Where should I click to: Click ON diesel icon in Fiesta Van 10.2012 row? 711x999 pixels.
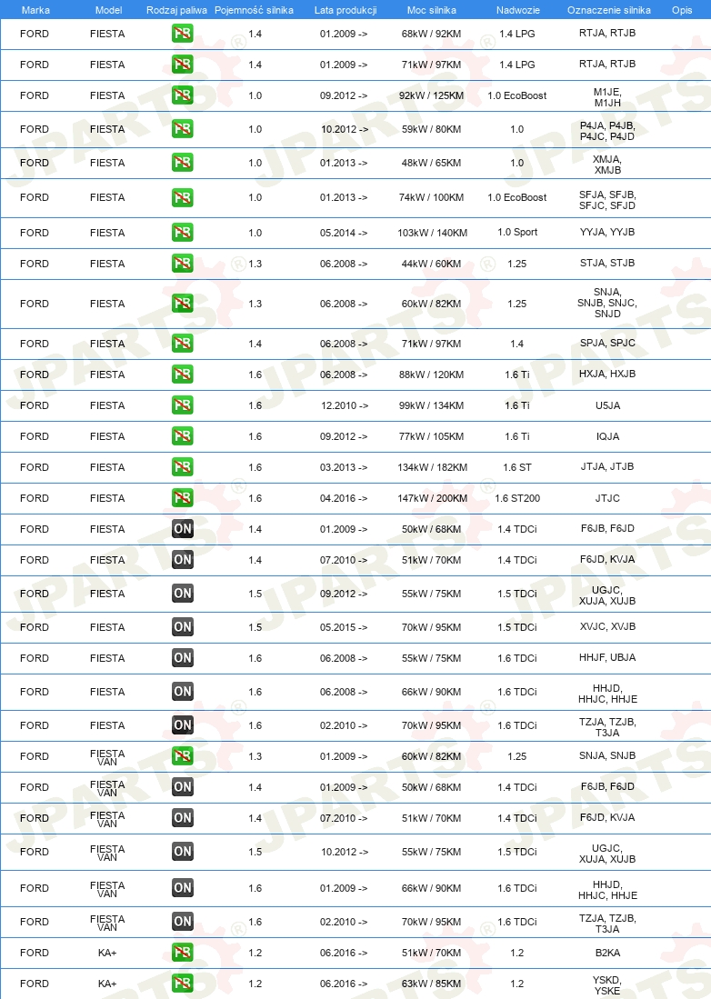(182, 852)
